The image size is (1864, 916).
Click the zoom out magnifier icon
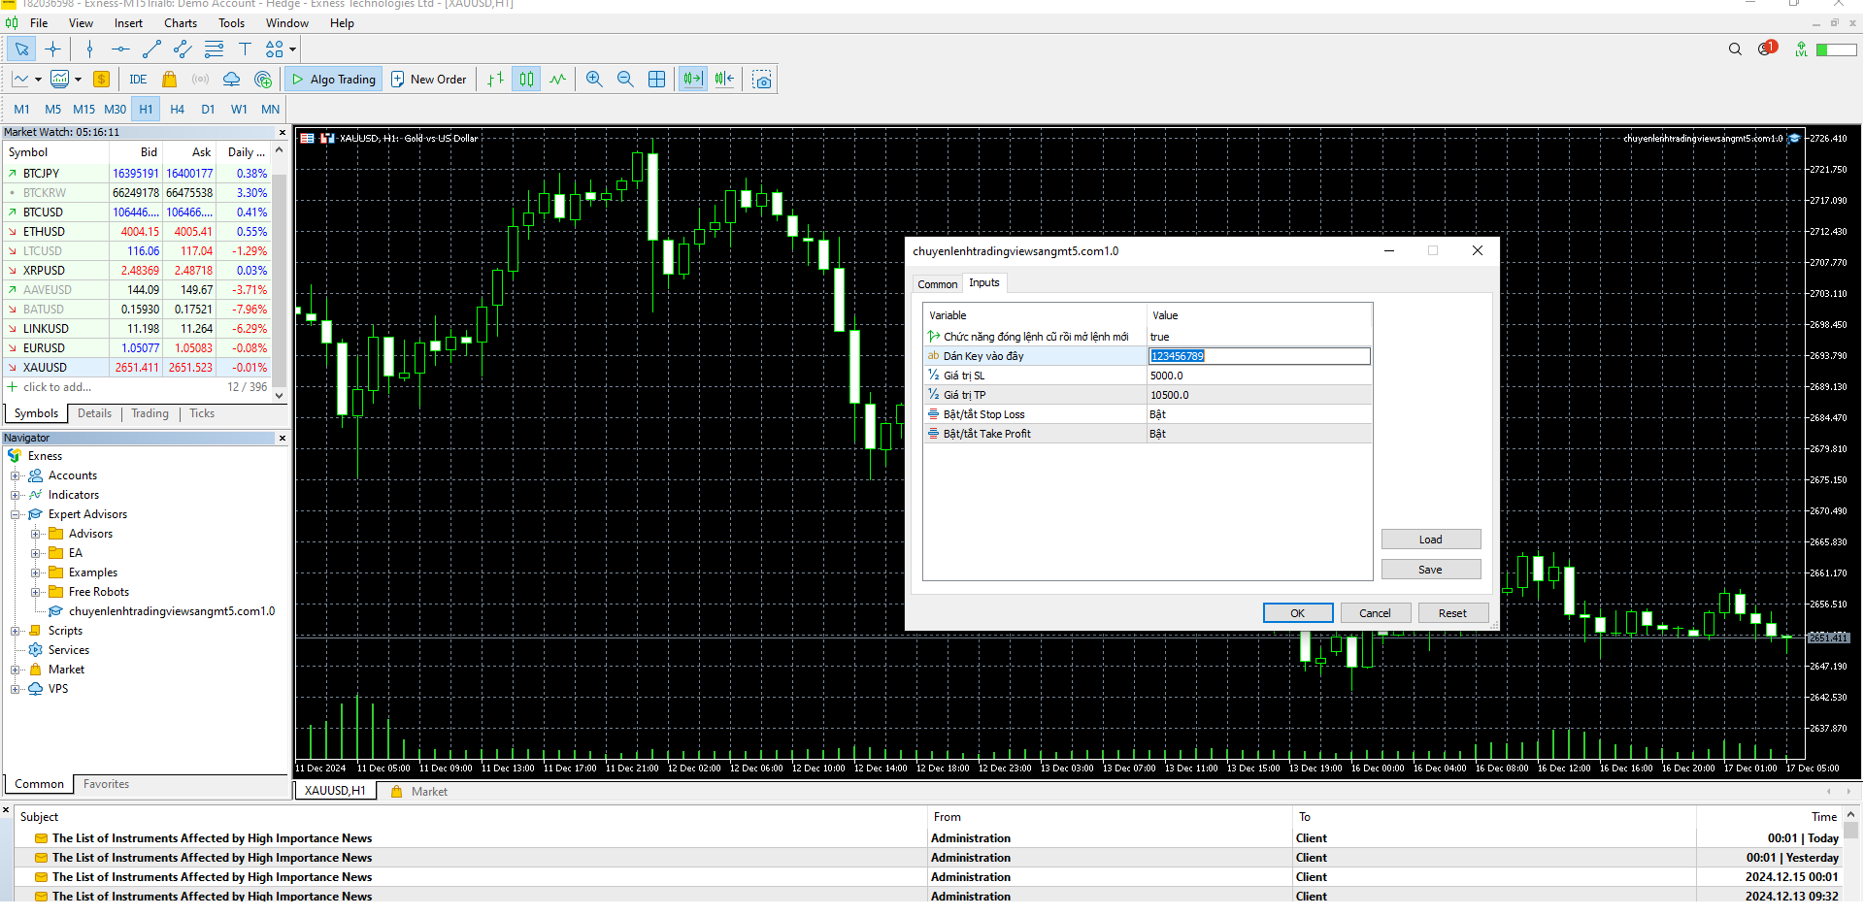(x=625, y=80)
